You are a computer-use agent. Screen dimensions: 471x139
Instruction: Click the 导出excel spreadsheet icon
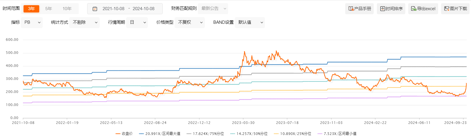414,9
